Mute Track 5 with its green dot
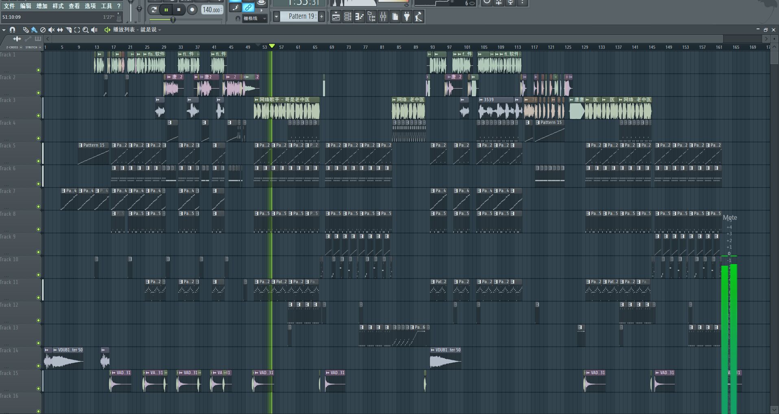779x414 pixels. pos(39,161)
